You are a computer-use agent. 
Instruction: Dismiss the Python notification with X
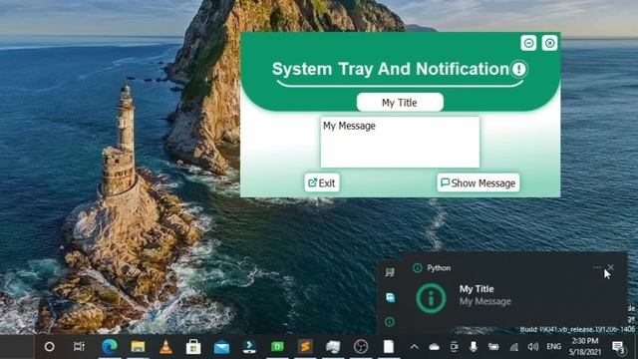click(x=610, y=267)
